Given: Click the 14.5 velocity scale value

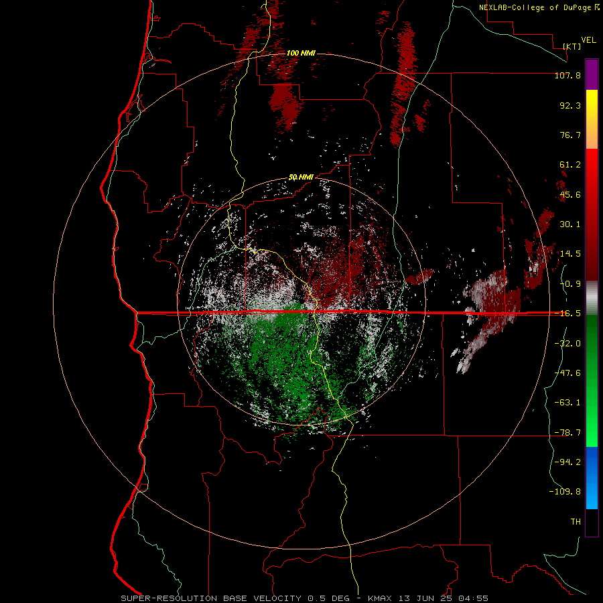Looking at the screenshot, I should [570, 254].
